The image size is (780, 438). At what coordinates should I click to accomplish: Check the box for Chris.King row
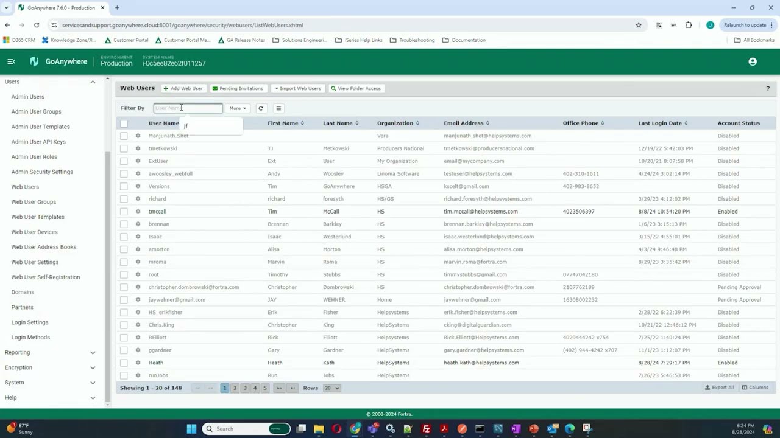click(124, 325)
